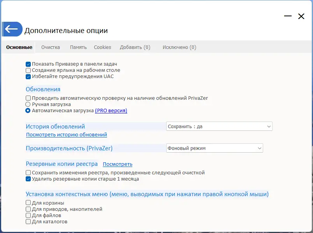Go to the Исключено (0) tab
313x233 pixels.
coord(179,47)
